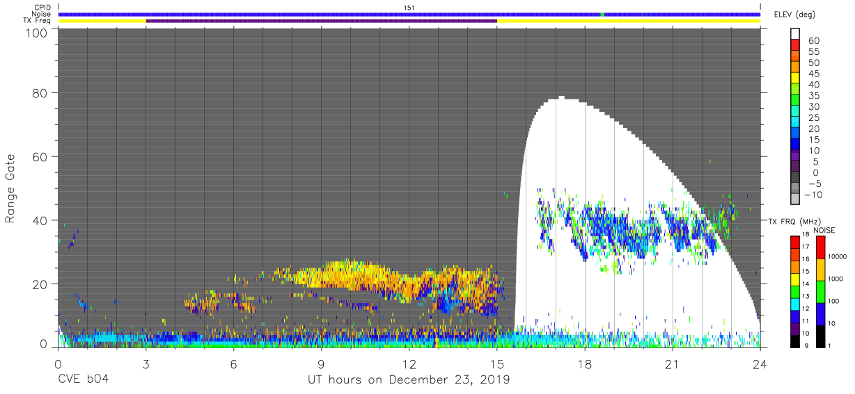The width and height of the screenshot is (855, 394).
Task: Click the blue Noise bar above the plot
Action: pyautogui.click(x=409, y=14)
